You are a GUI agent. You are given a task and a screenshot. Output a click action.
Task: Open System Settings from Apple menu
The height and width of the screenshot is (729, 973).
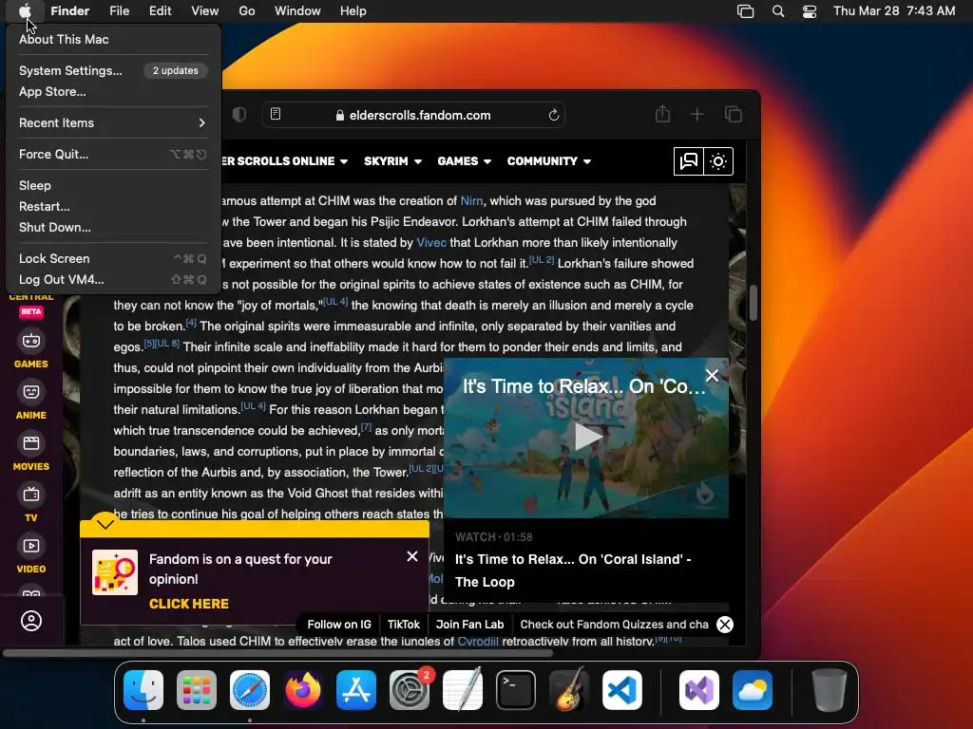(113, 70)
